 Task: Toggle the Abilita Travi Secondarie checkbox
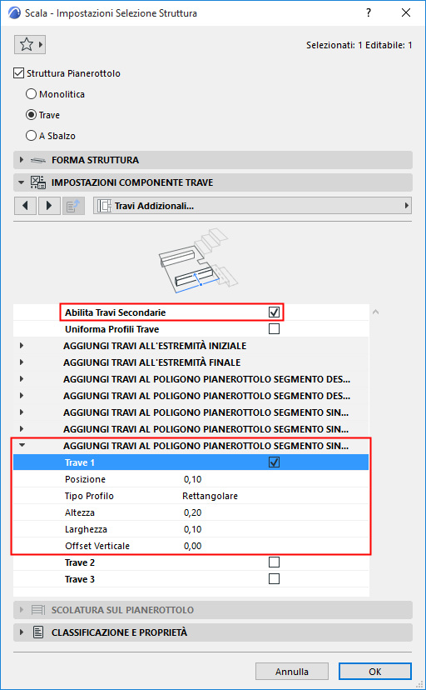coord(274,312)
